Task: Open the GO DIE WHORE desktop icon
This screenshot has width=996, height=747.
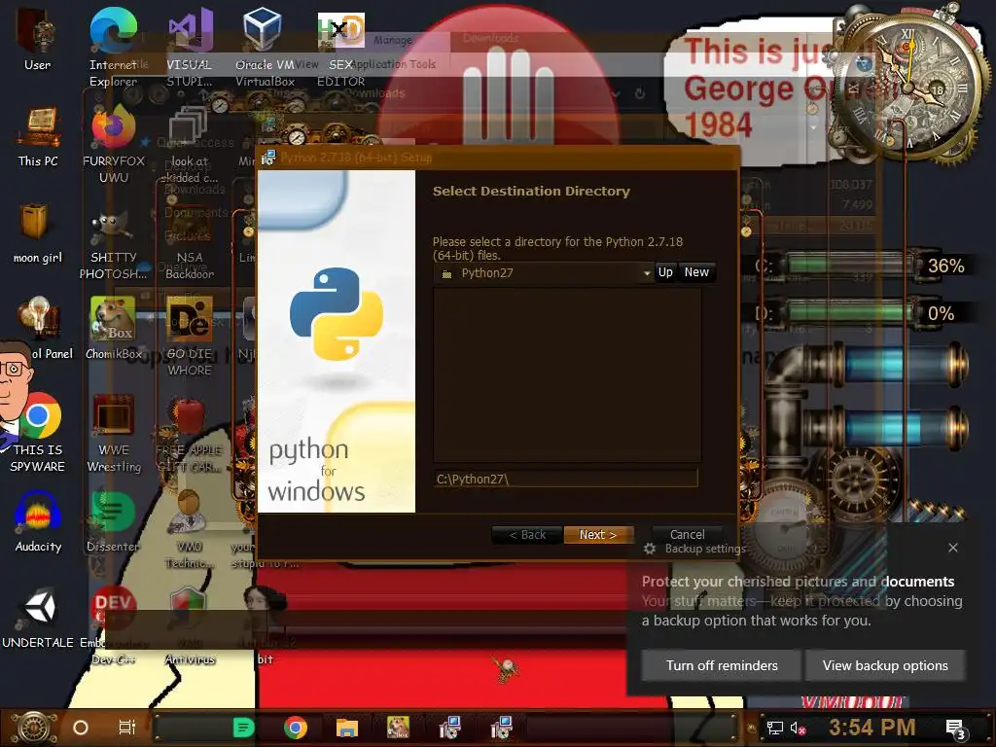Action: click(x=190, y=337)
